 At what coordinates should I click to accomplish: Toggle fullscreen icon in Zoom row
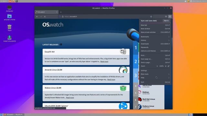tap(169, 66)
